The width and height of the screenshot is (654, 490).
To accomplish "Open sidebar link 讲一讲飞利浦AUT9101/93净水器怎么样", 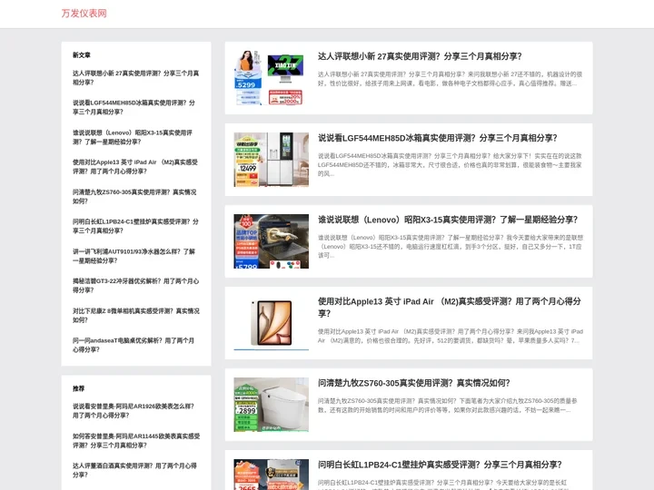I will click(x=134, y=256).
